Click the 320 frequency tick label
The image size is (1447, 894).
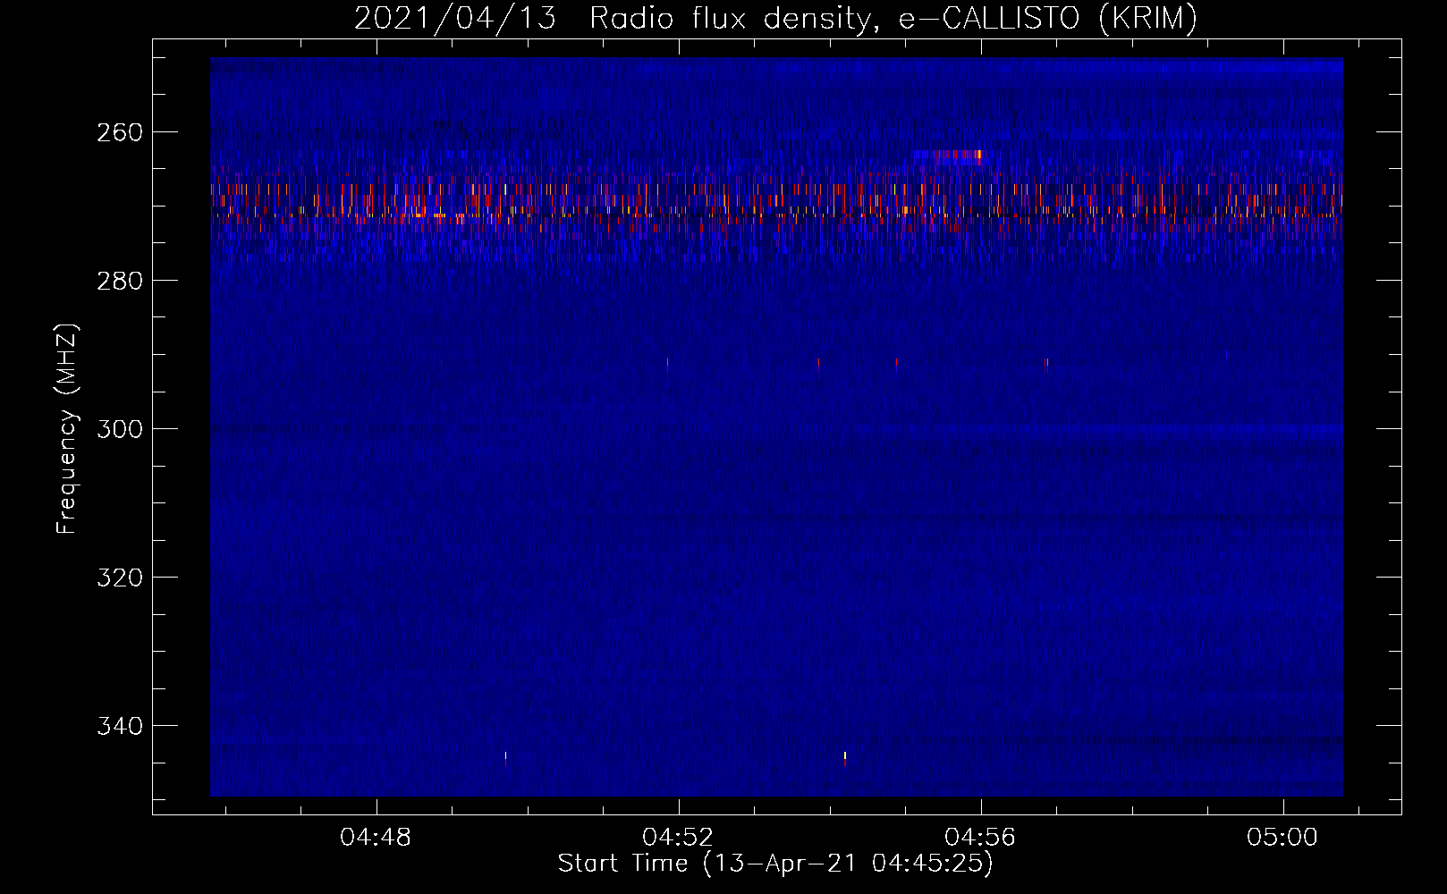tap(119, 578)
